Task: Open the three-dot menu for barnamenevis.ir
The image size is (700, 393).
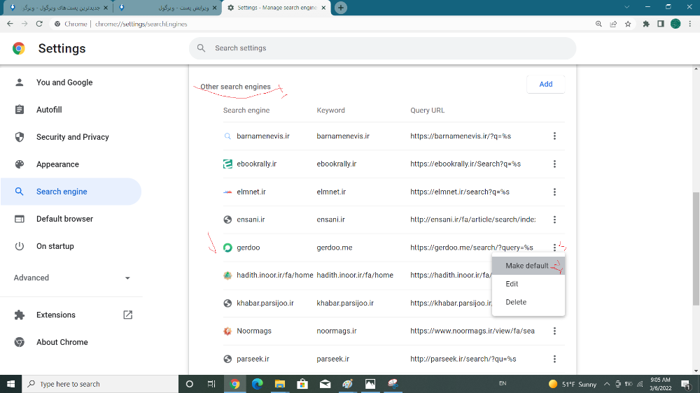Action: [x=554, y=136]
